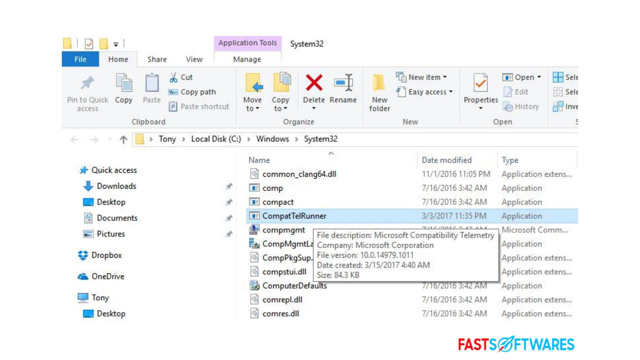Click Local Disk (C:) in address bar
Viewport: 640px width, 360px height.
click(x=216, y=139)
